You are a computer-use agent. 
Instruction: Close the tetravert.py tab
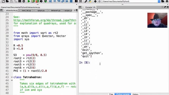click(49, 11)
